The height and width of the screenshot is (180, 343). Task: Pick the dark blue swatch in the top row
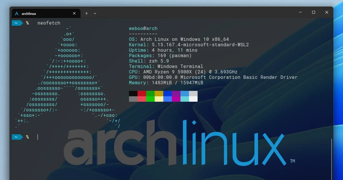click(x=167, y=93)
